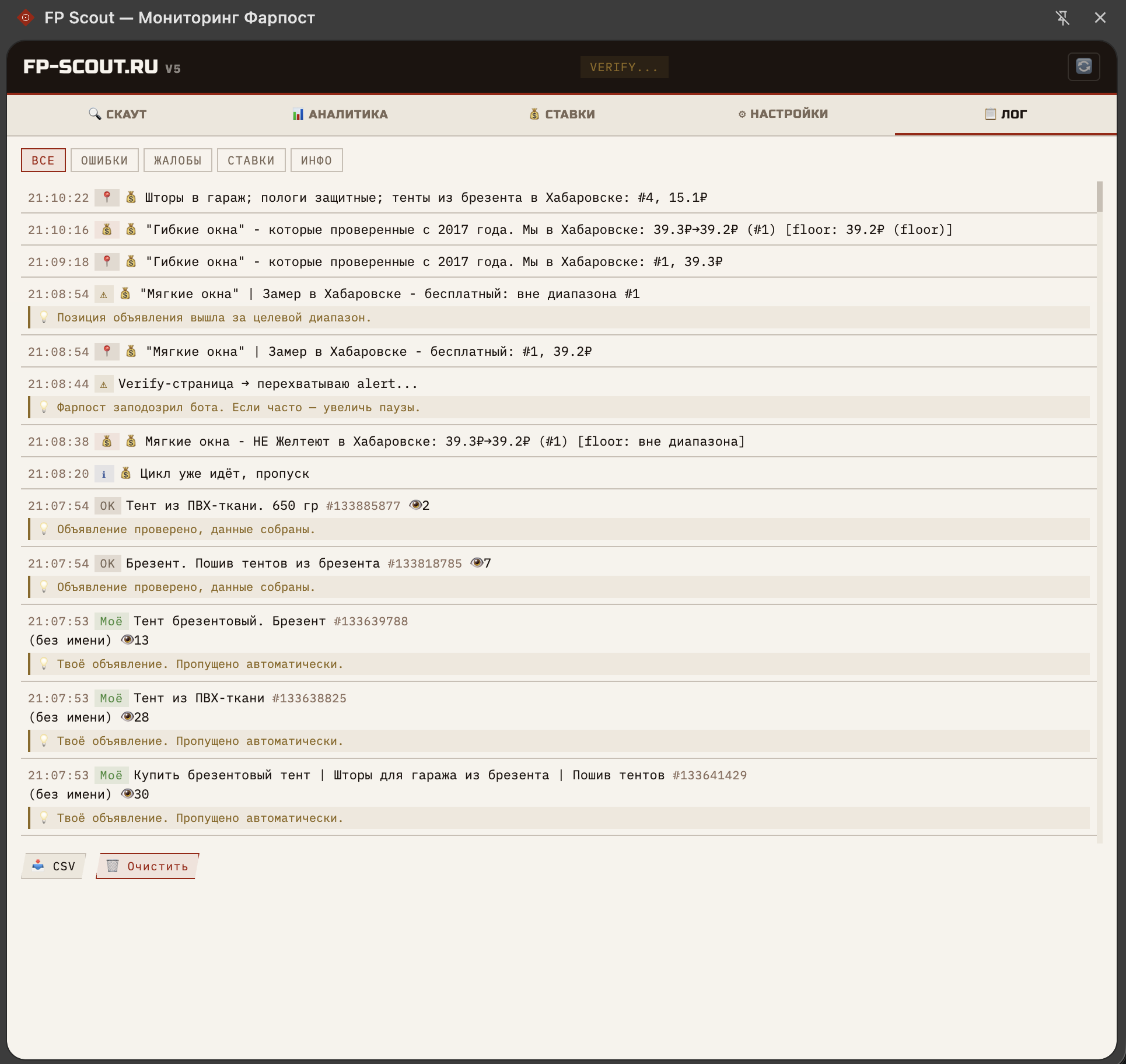Click listing ID #133641429
The width and height of the screenshot is (1126, 1064).
pyautogui.click(x=709, y=775)
